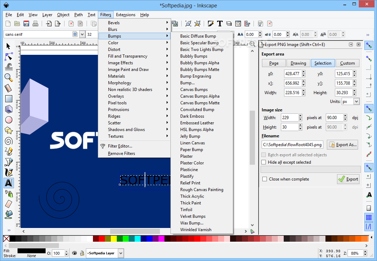The height and width of the screenshot is (261, 377).
Task: Select the Tweak tool
Action: tap(8, 67)
